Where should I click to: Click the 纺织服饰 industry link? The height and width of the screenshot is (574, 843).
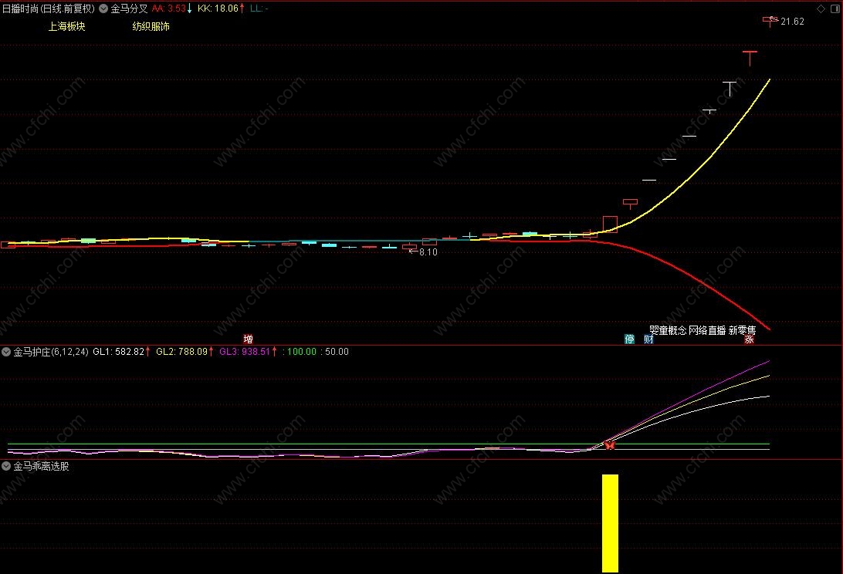(151, 26)
